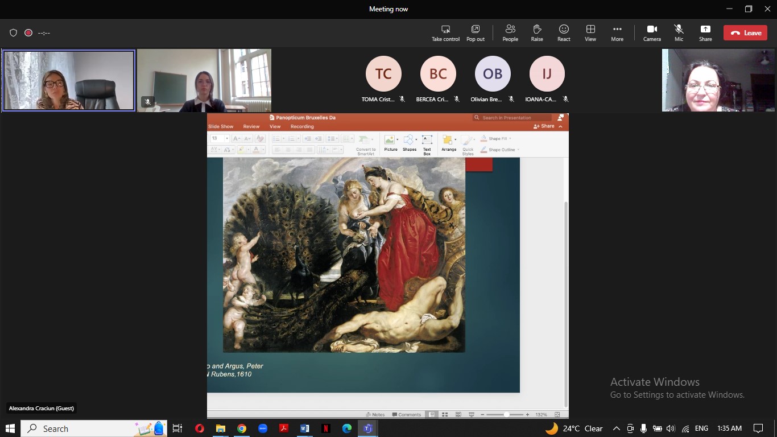Open the Slide Show tab in PowerPoint
777x437 pixels.
click(x=221, y=126)
